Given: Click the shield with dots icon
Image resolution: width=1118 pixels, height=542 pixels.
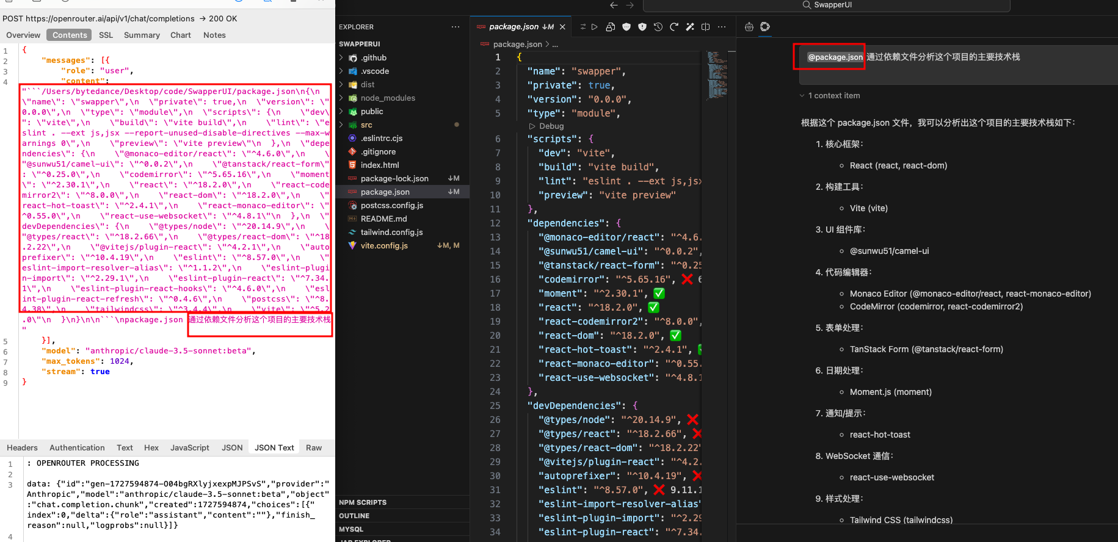Looking at the screenshot, I should point(626,27).
